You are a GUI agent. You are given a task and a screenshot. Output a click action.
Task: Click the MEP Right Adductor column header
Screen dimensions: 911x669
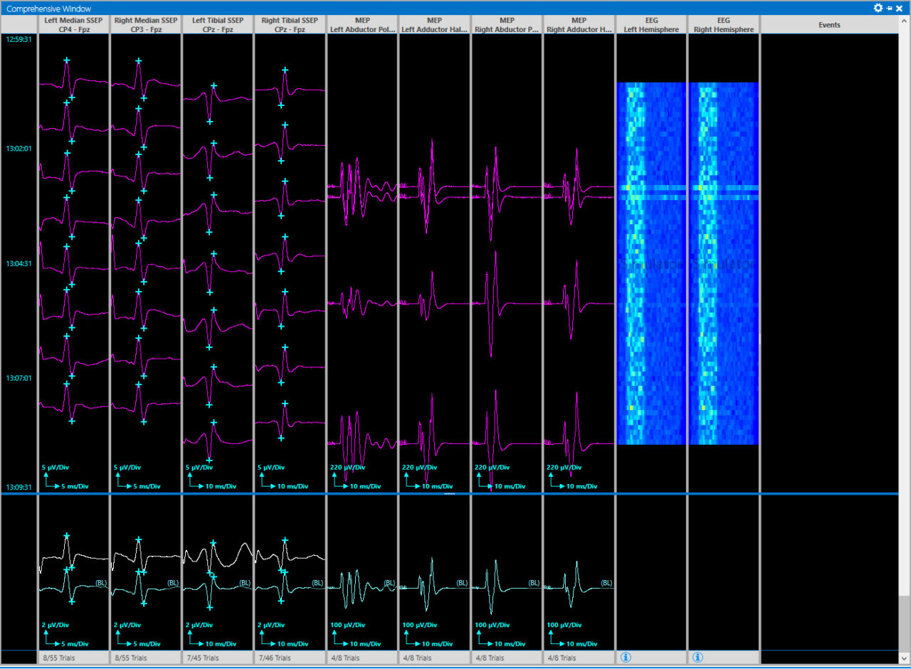579,24
